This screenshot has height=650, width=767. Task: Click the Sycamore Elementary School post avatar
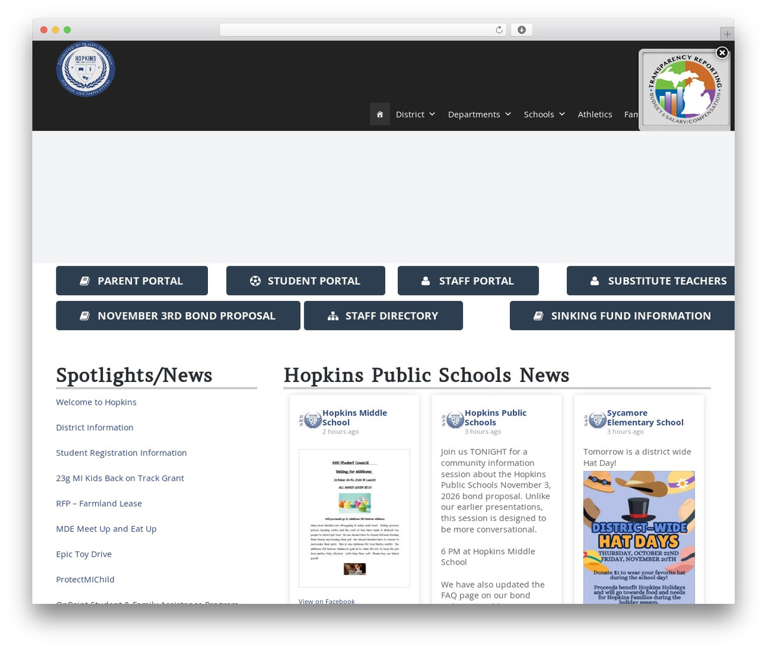595,420
